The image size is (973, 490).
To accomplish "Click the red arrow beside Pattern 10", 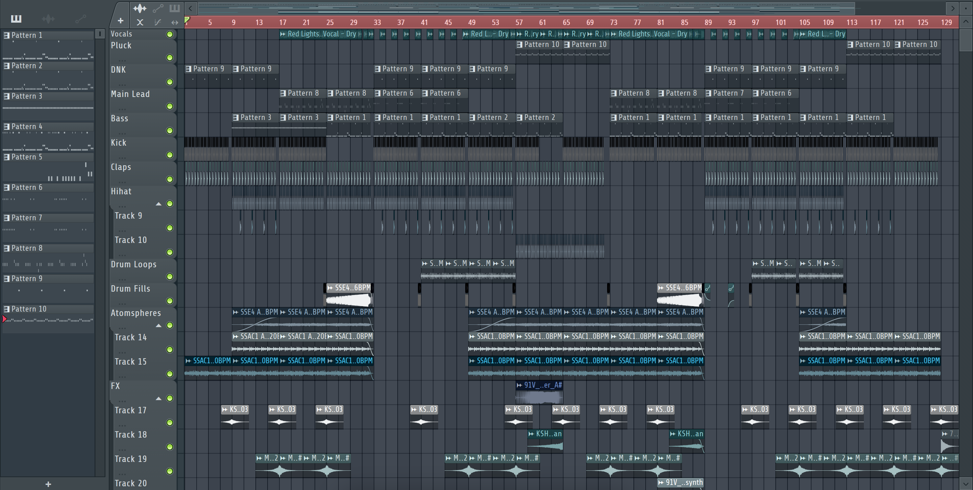I will click(4, 319).
